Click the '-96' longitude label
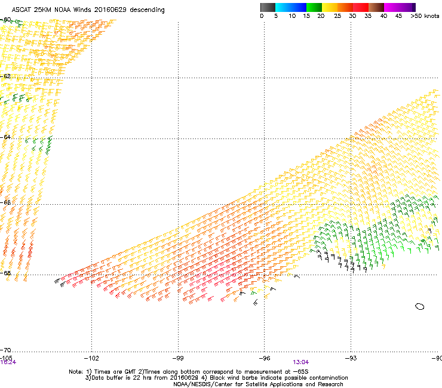Image resolution: width=442 pixels, height=388 pixels. [265, 358]
